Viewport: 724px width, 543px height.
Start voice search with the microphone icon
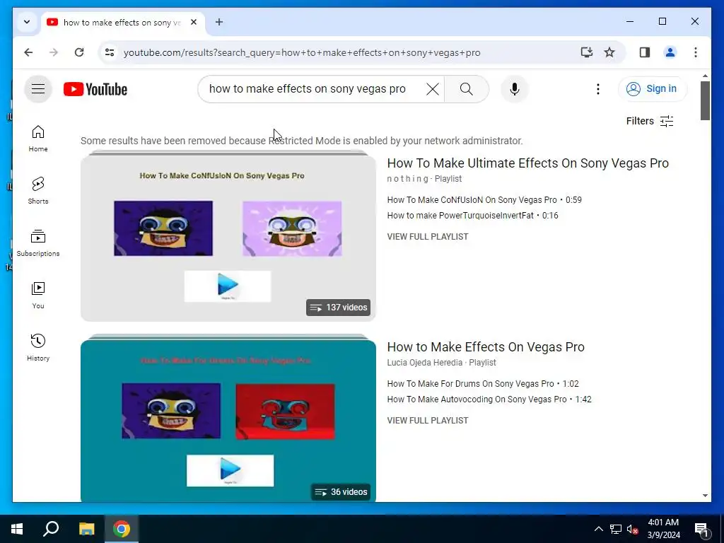coord(515,88)
